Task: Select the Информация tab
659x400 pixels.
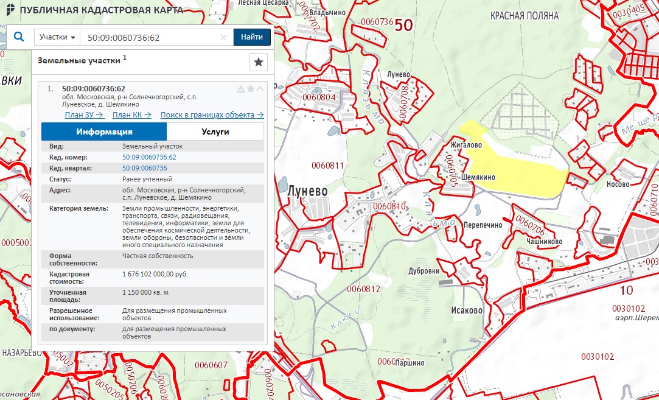Action: 104,132
